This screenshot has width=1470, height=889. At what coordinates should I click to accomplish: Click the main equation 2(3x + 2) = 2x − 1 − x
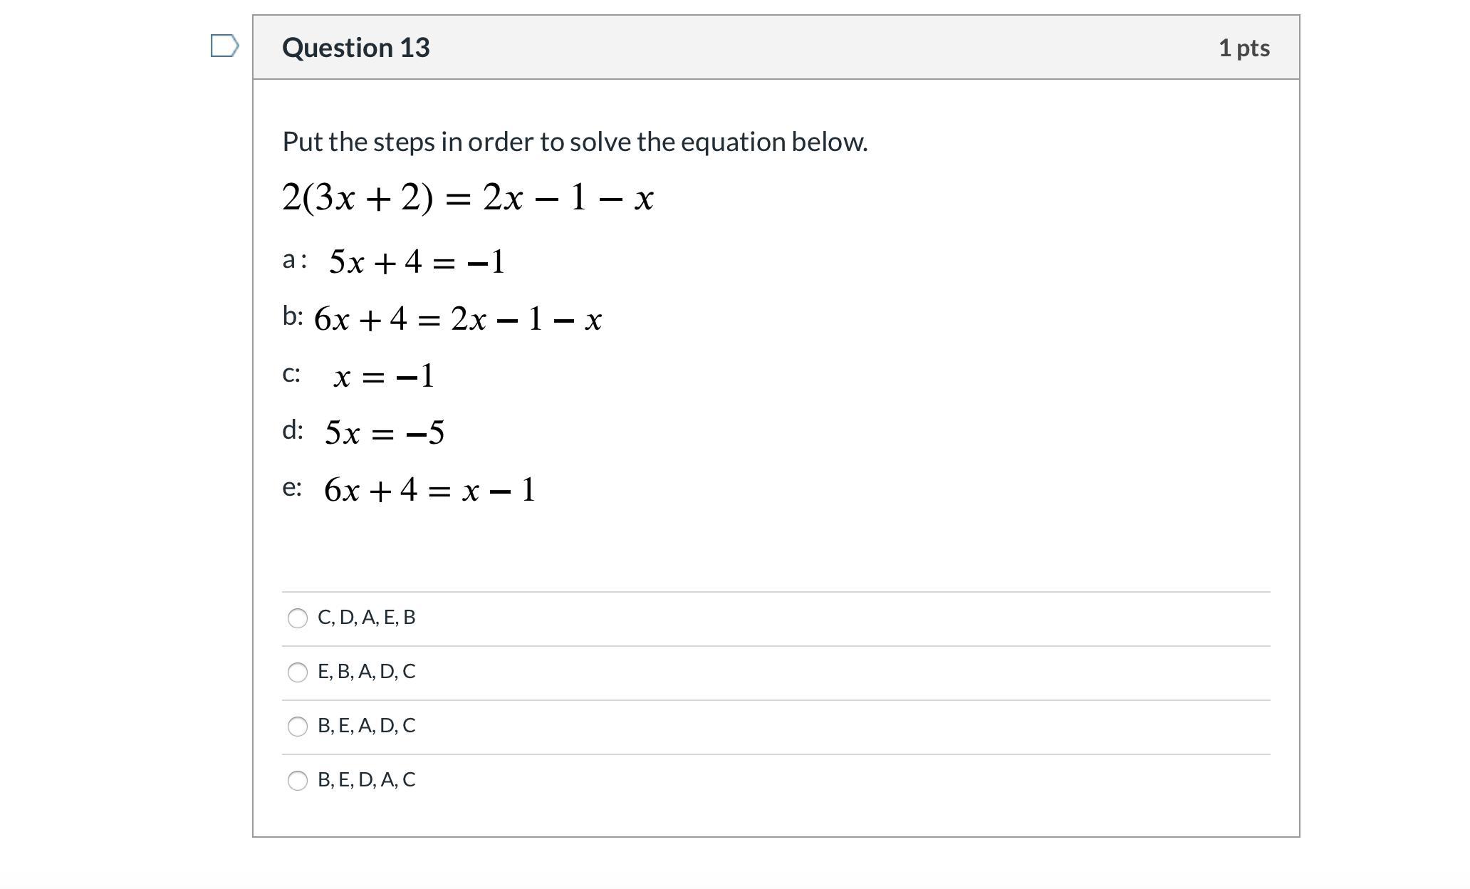pyautogui.click(x=468, y=197)
